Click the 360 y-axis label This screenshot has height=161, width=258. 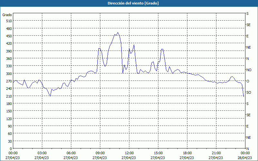tap(9, 59)
